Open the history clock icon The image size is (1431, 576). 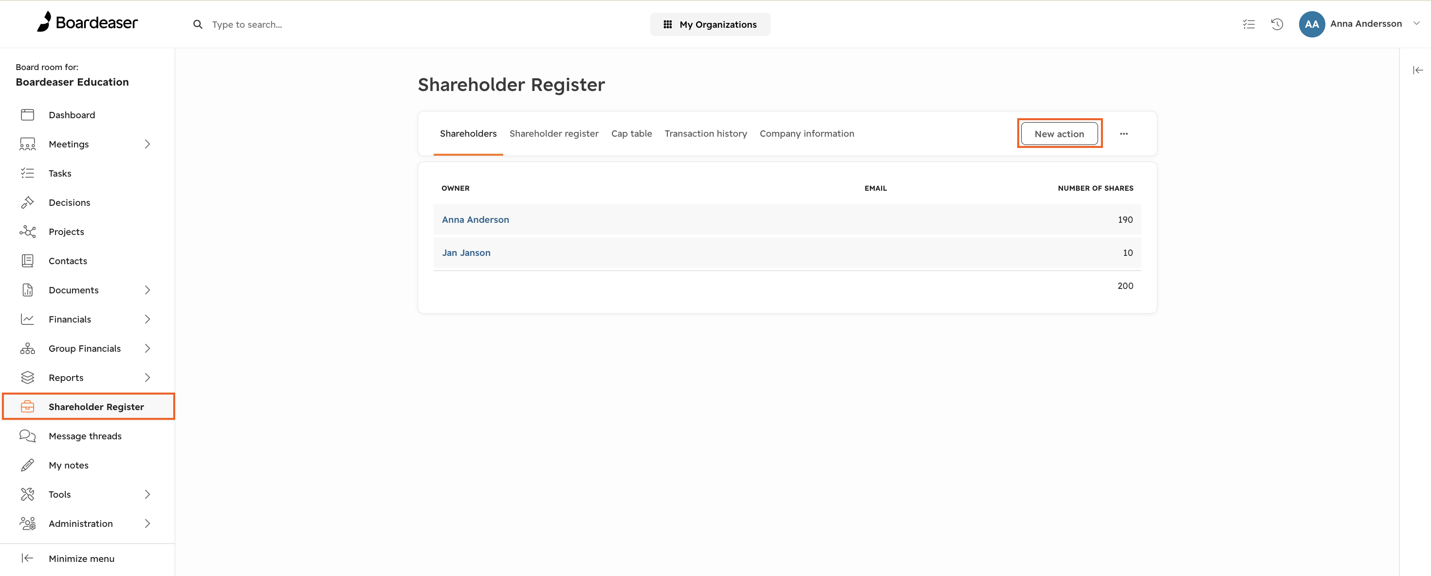pyautogui.click(x=1277, y=24)
